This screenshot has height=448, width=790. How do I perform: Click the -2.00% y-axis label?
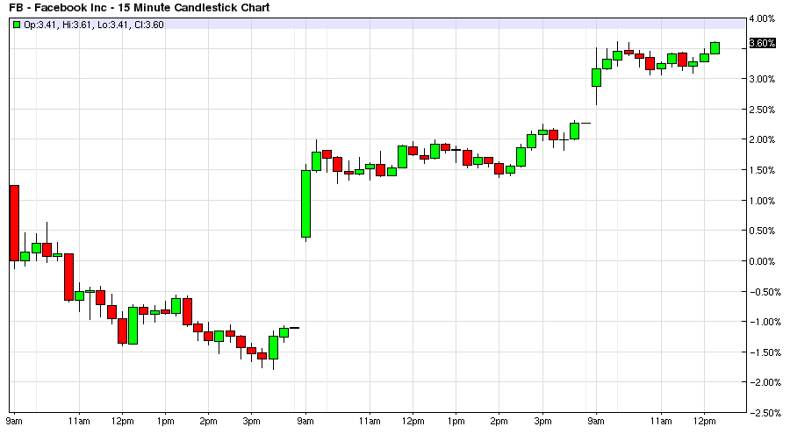[x=764, y=382]
